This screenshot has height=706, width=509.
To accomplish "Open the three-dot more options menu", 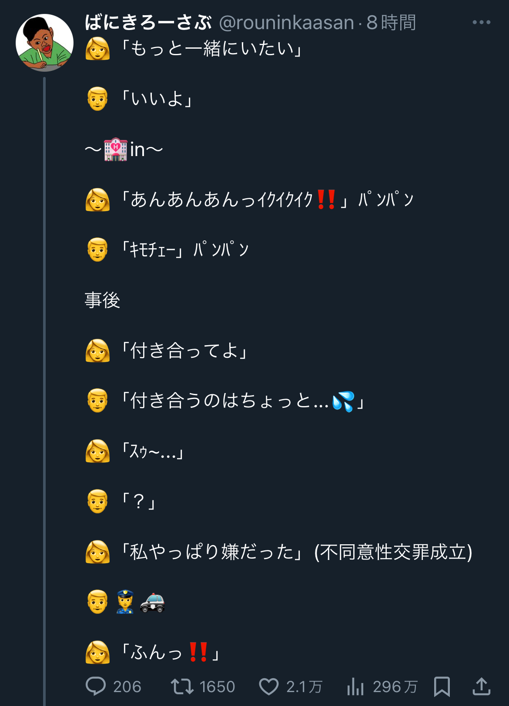I will coord(482,22).
